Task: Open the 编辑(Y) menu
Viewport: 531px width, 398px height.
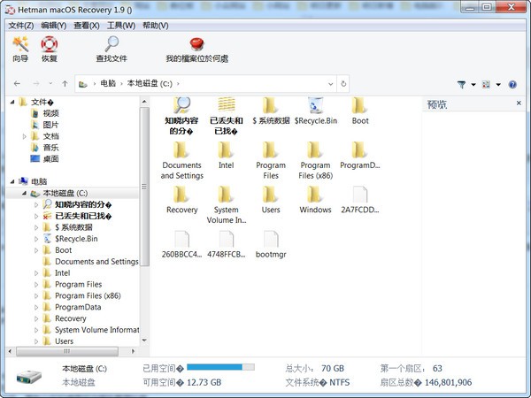Action: (53, 26)
